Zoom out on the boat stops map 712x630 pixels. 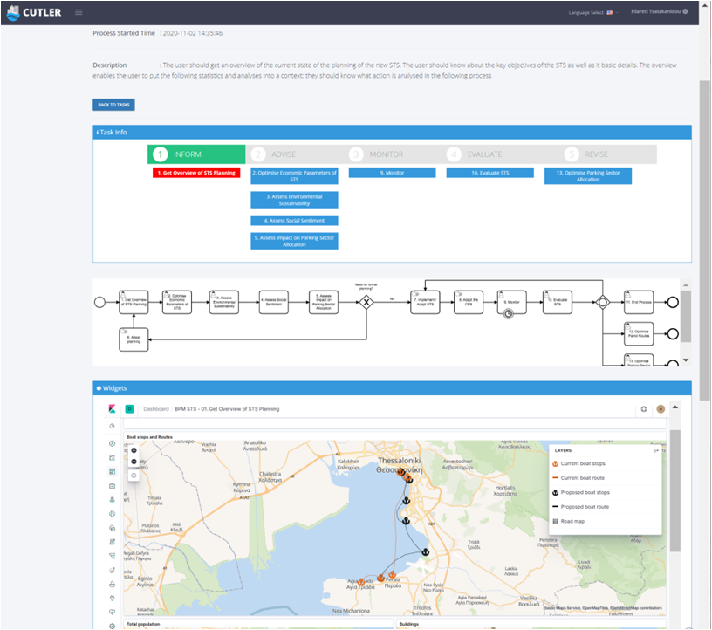point(133,462)
